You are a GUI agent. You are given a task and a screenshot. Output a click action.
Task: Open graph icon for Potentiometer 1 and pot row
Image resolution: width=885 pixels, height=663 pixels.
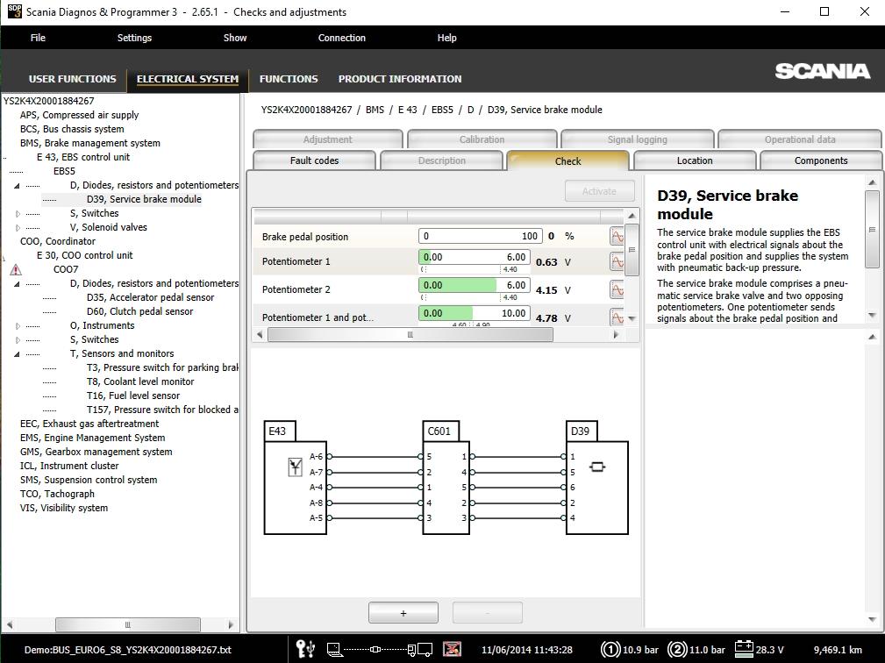pos(617,317)
